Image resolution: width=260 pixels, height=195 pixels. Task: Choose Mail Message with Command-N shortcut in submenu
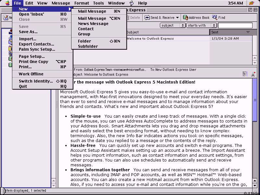(99, 11)
